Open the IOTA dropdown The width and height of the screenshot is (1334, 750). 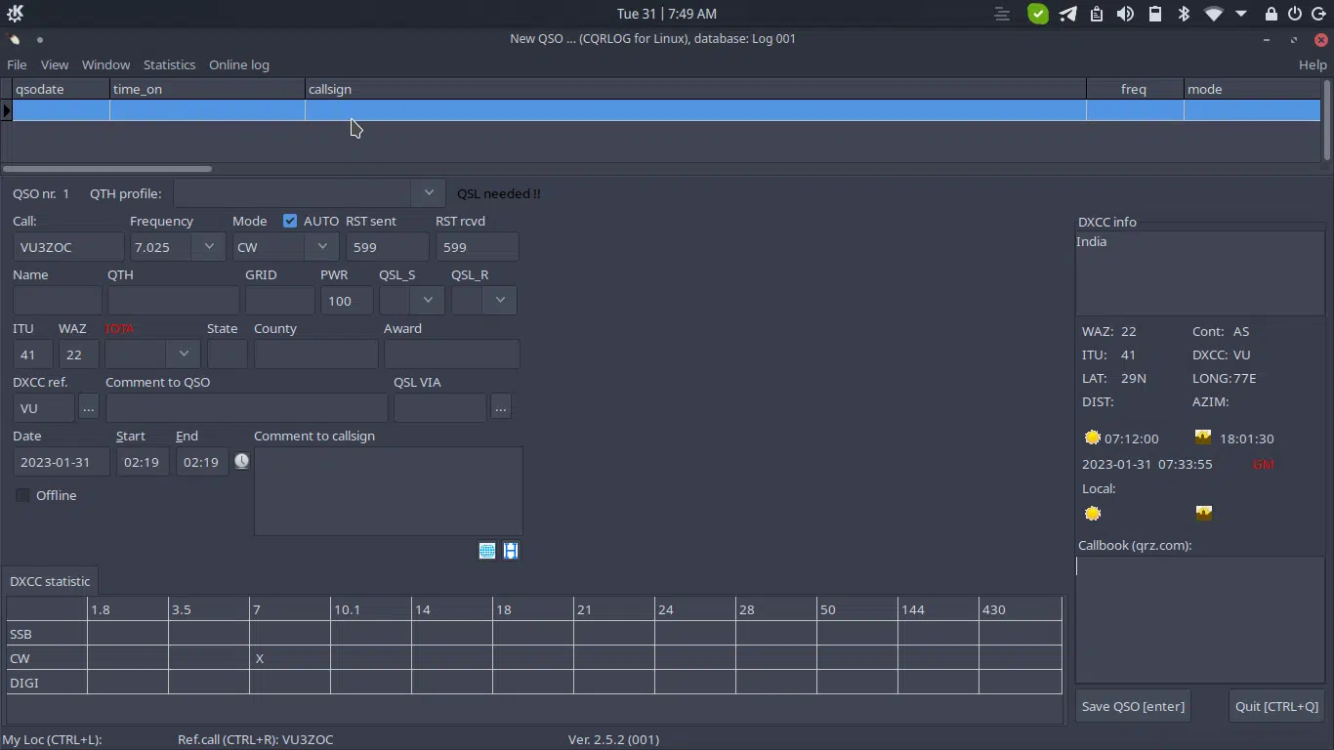coord(184,354)
